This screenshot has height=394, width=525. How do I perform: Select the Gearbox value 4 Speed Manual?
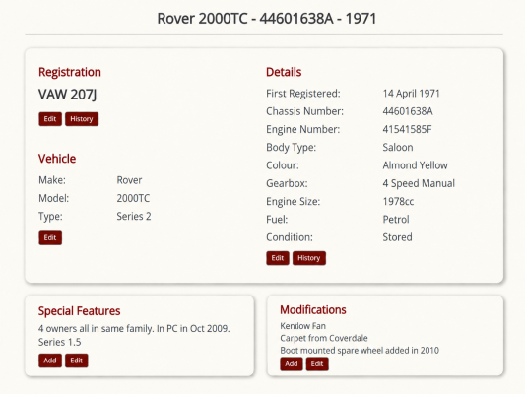click(x=419, y=184)
